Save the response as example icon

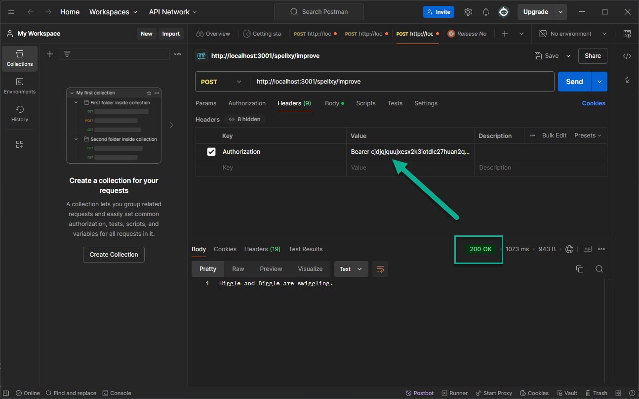point(588,249)
